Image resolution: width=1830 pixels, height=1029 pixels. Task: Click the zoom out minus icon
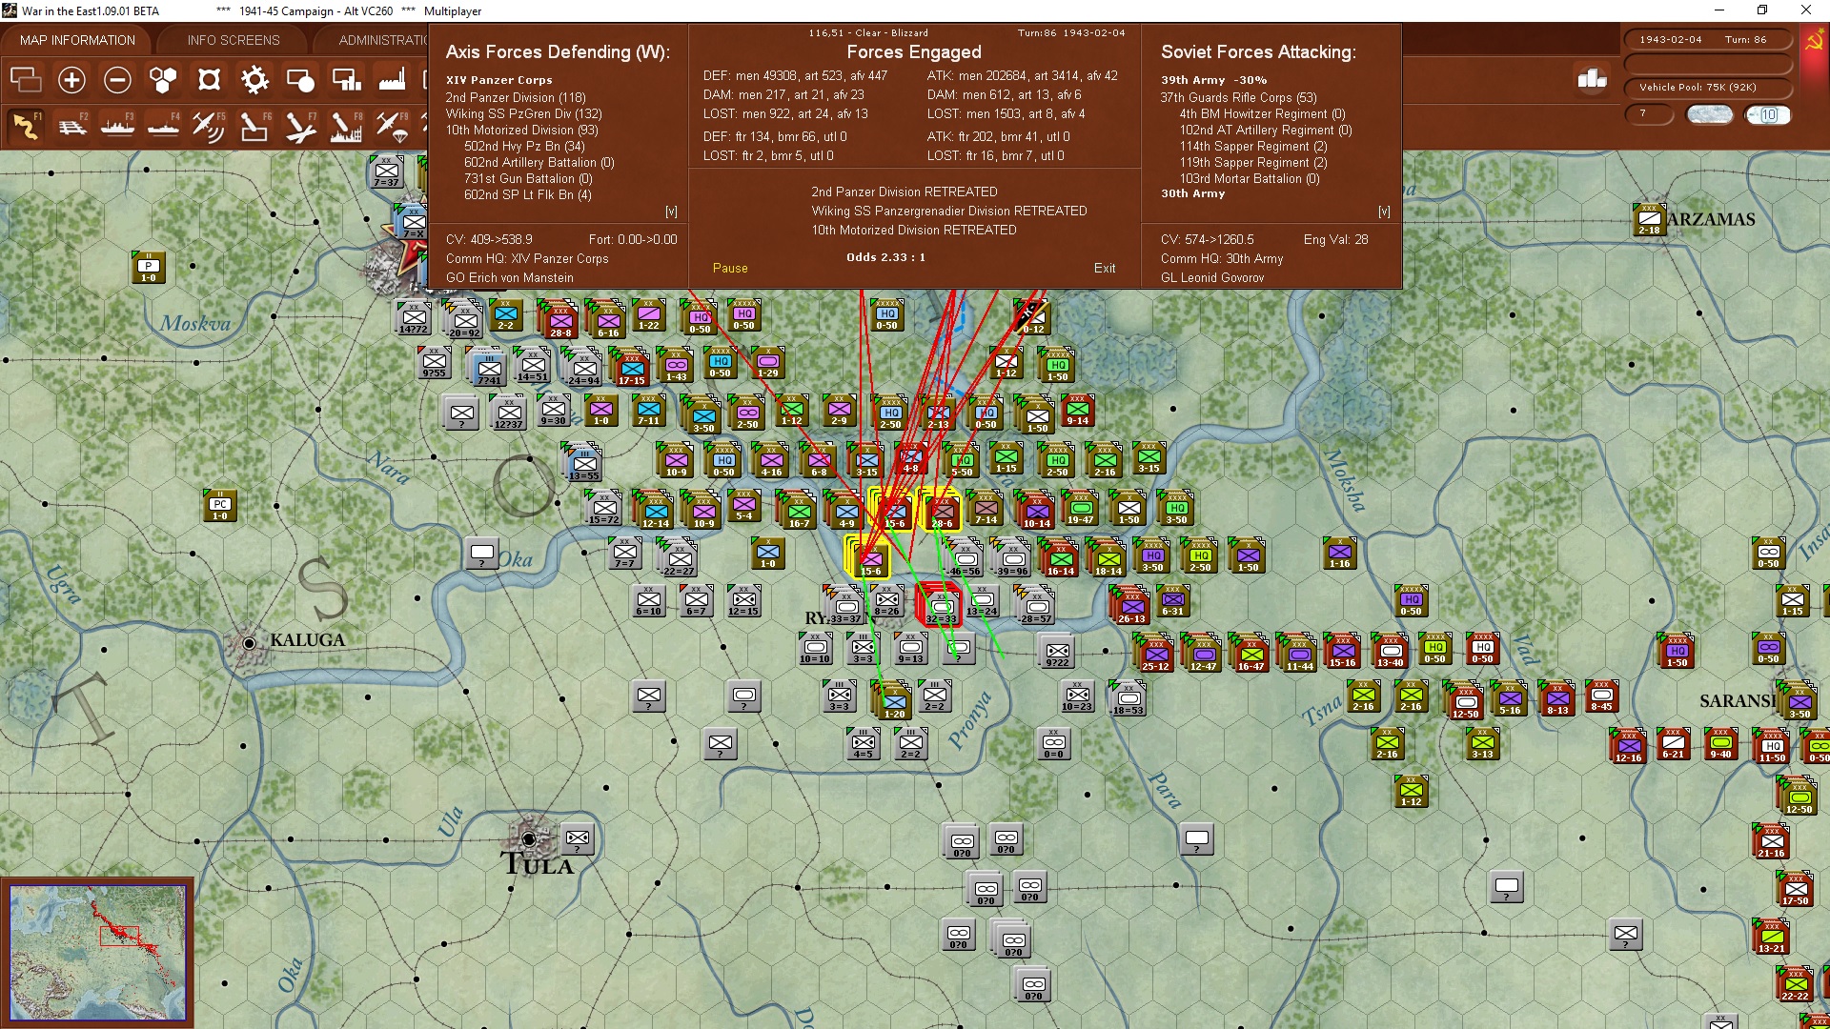click(117, 80)
